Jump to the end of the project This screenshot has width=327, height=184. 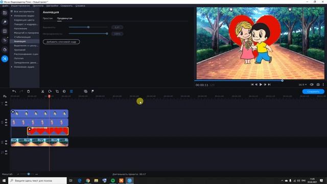269,84
